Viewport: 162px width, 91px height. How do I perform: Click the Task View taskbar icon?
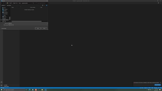coord(26,90)
